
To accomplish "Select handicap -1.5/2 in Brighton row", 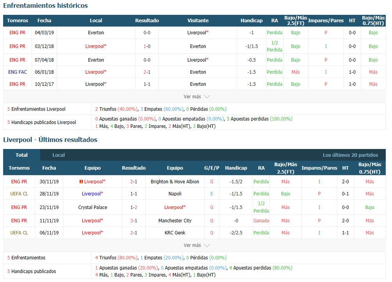I will 236,182.
